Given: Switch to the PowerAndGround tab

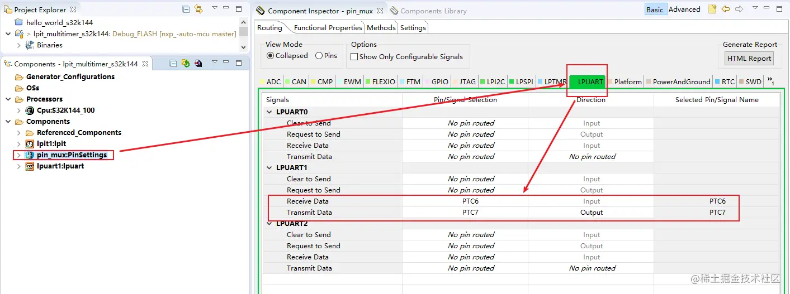Looking at the screenshot, I should (678, 82).
